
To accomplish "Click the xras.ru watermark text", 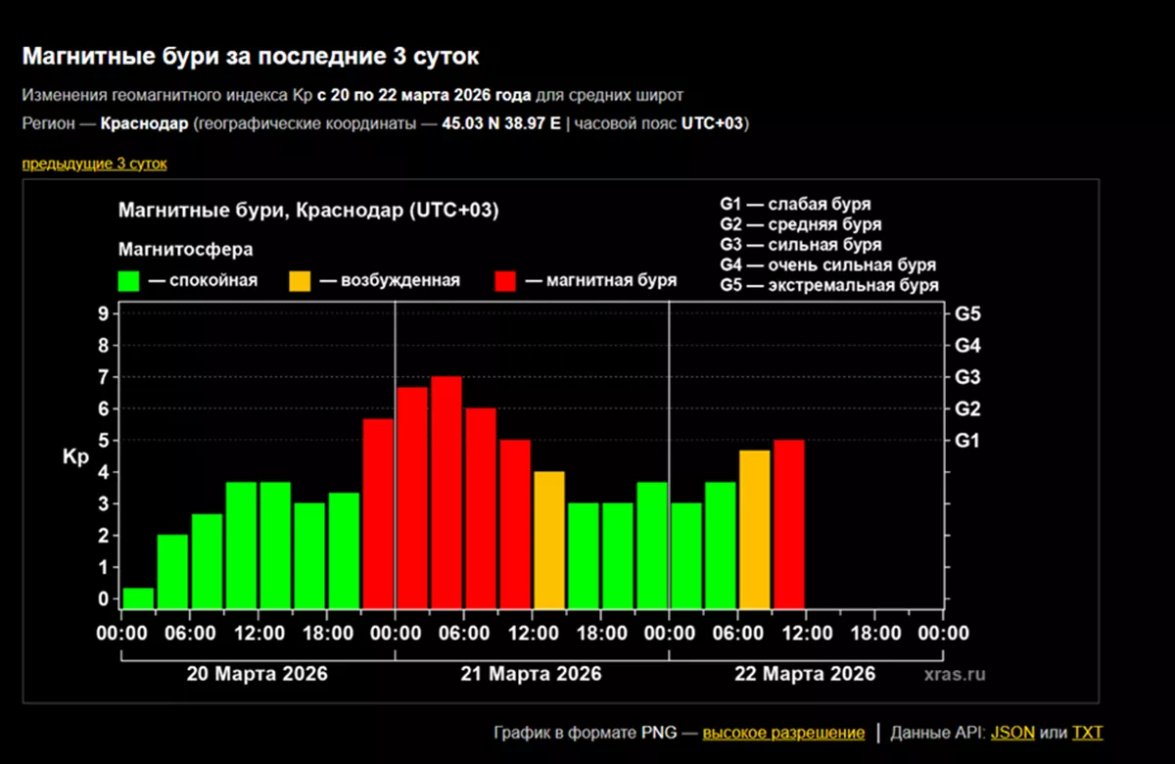I will [955, 674].
